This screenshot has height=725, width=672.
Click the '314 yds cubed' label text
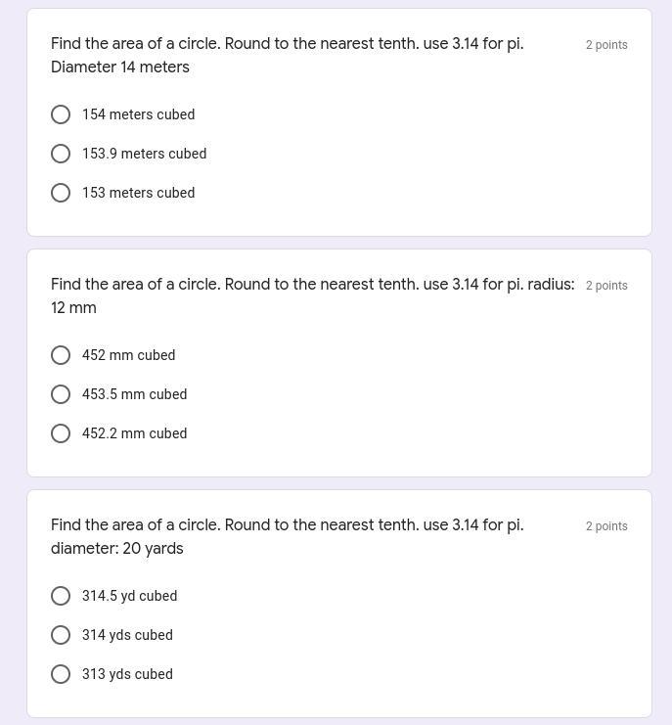[x=127, y=635]
